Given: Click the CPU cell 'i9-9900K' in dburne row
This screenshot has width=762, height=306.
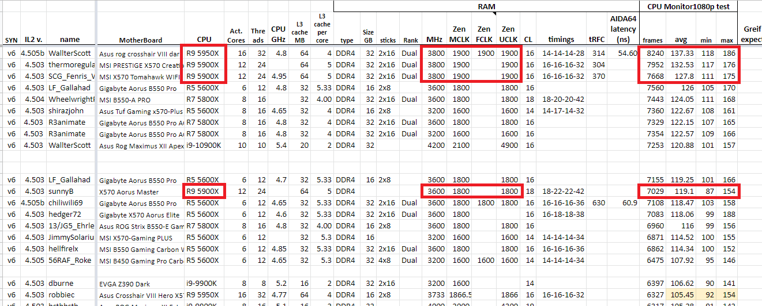Looking at the screenshot, I should (x=202, y=283).
